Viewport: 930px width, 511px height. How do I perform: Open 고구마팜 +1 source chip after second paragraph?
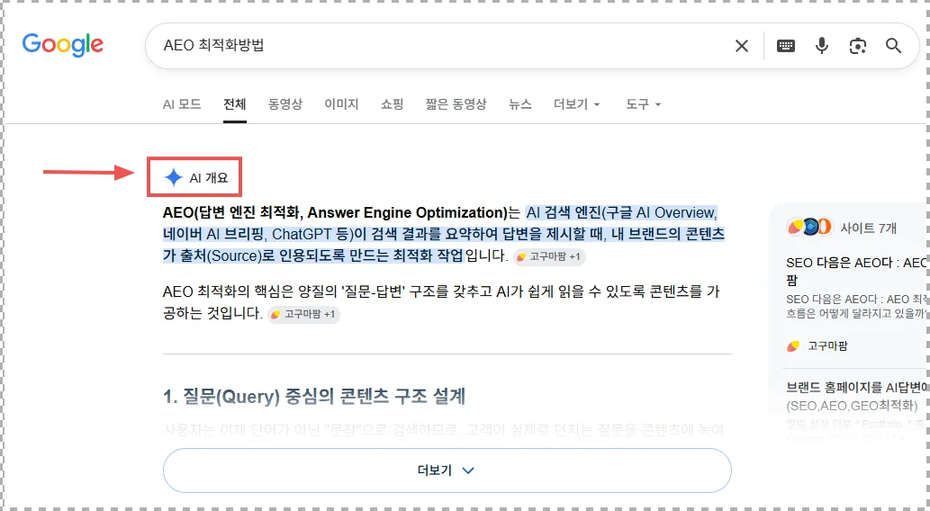point(303,314)
